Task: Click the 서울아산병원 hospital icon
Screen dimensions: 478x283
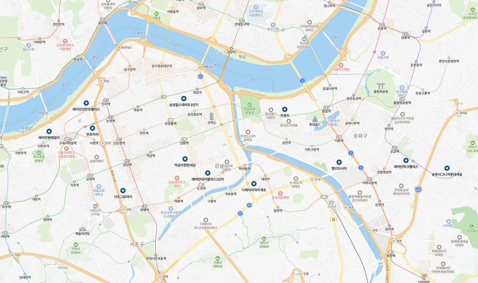Action: coord(341,65)
